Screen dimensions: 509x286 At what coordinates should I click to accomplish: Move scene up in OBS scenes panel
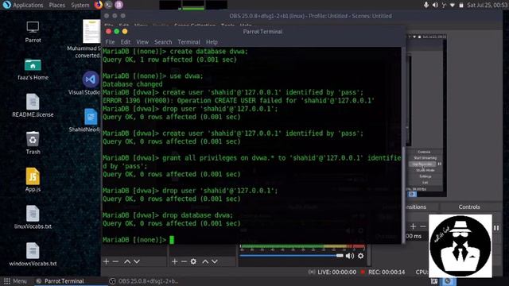(127, 261)
